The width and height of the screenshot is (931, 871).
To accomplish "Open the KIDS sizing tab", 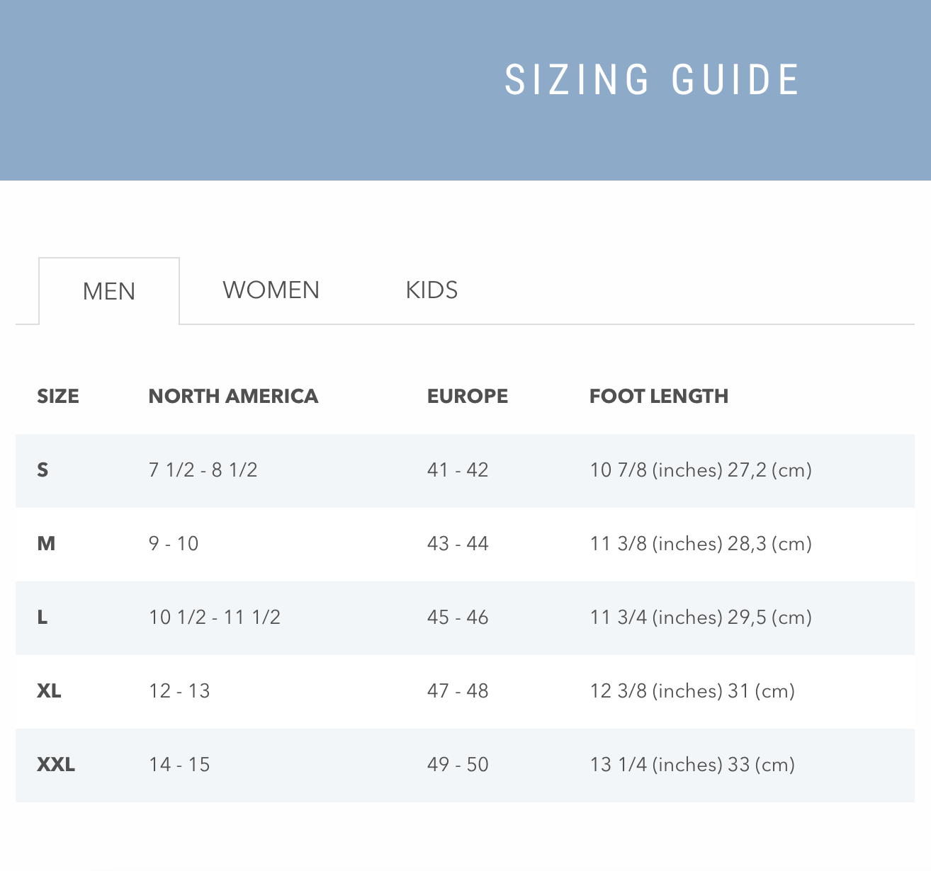I will 431,290.
